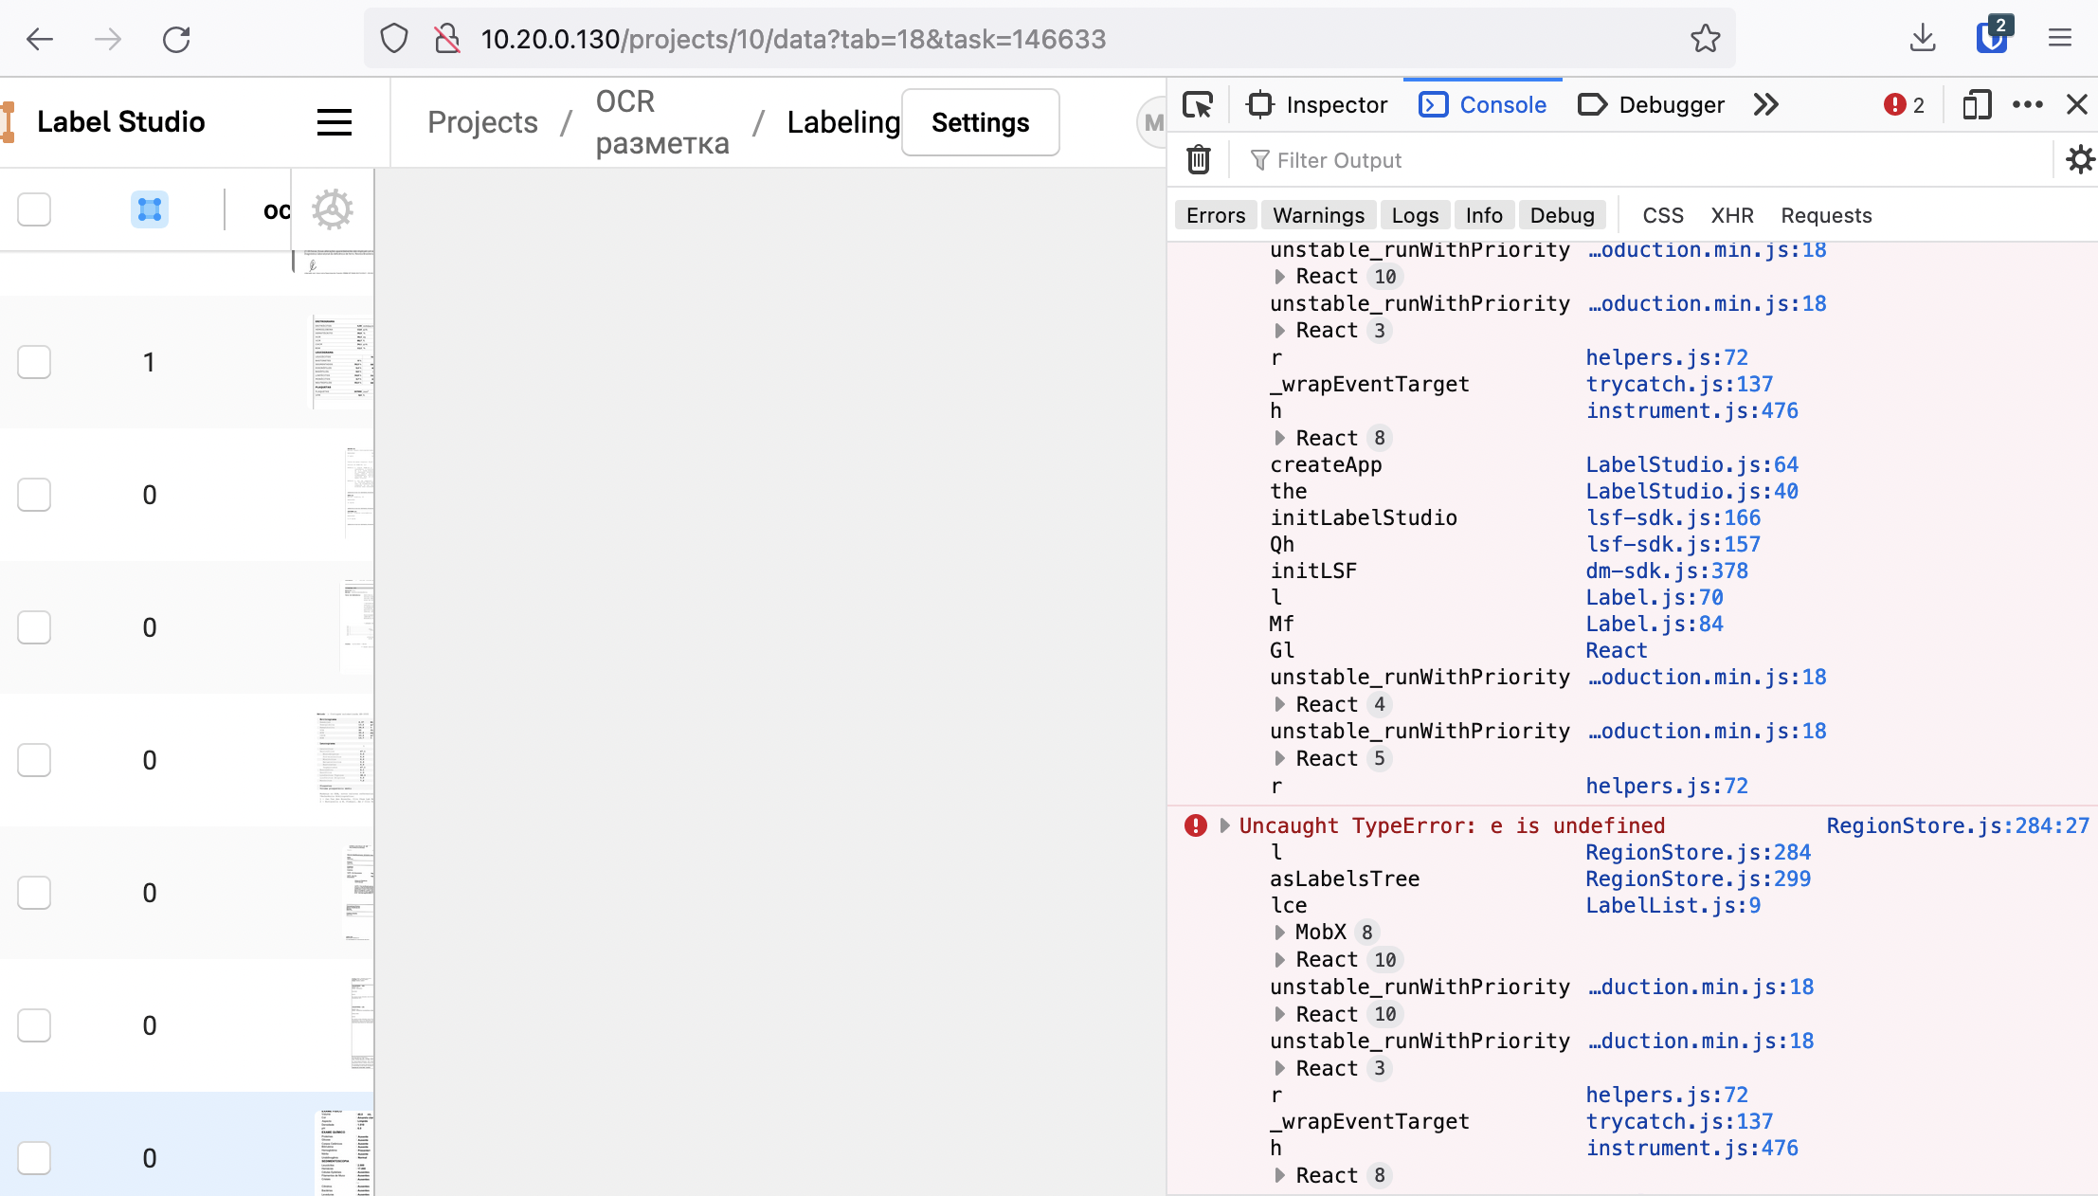Toggle responsive design mode in DevTools
Viewport: 2098px width, 1196px height.
coord(1977,104)
